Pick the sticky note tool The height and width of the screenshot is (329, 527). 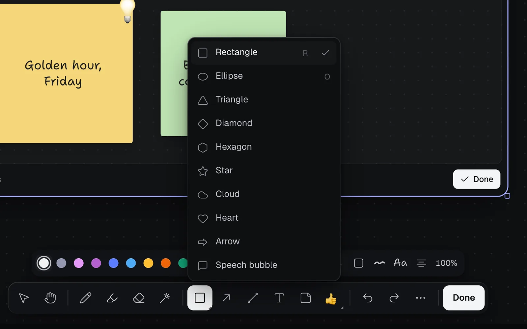click(306, 298)
